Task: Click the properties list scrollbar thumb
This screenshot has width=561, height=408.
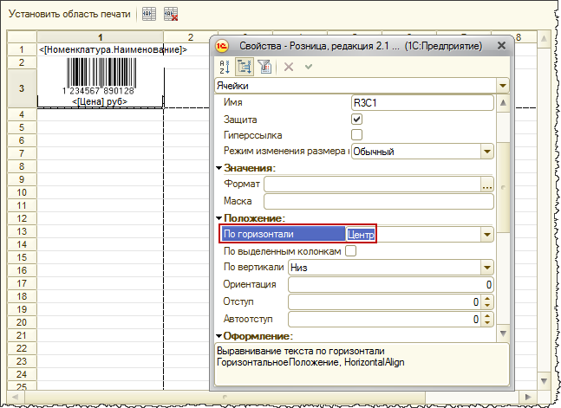Action: click(x=503, y=187)
